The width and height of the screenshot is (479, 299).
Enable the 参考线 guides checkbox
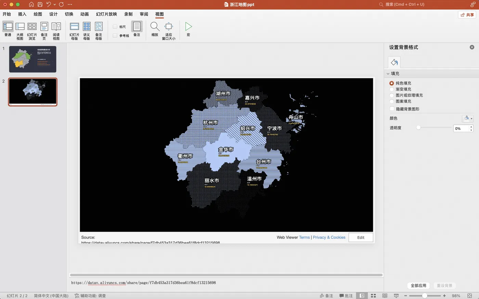115,36
